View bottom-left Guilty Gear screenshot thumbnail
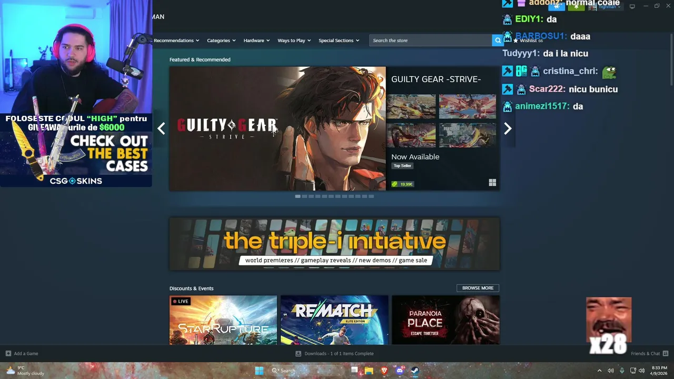Image resolution: width=674 pixels, height=379 pixels. pyautogui.click(x=411, y=135)
